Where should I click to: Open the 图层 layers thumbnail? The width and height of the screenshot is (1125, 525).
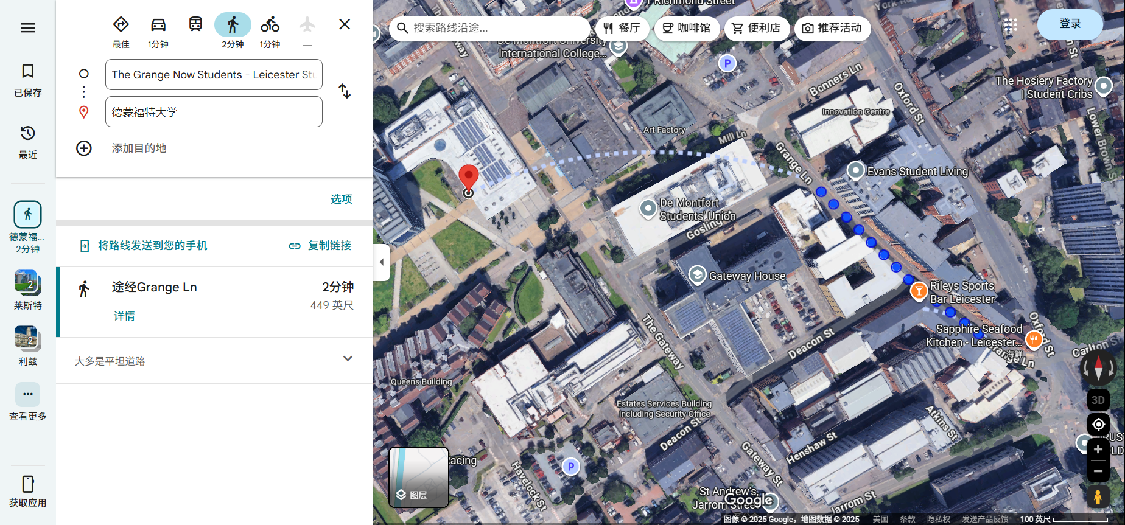tap(419, 478)
